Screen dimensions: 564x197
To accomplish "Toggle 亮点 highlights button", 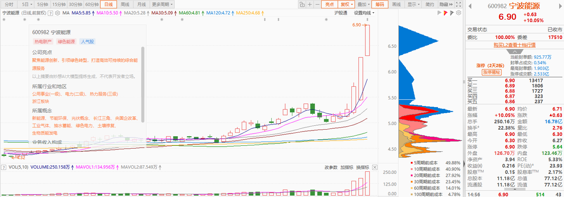I will [329, 5].
